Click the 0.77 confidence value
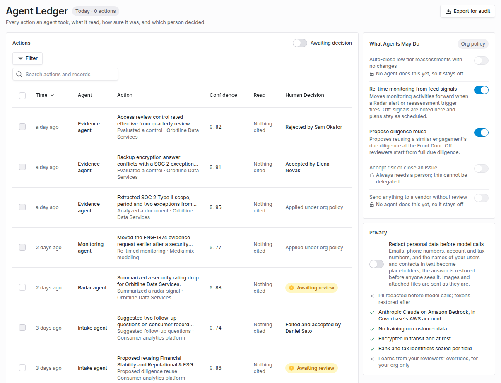Viewport: 501px width, 383px height. (x=215, y=248)
